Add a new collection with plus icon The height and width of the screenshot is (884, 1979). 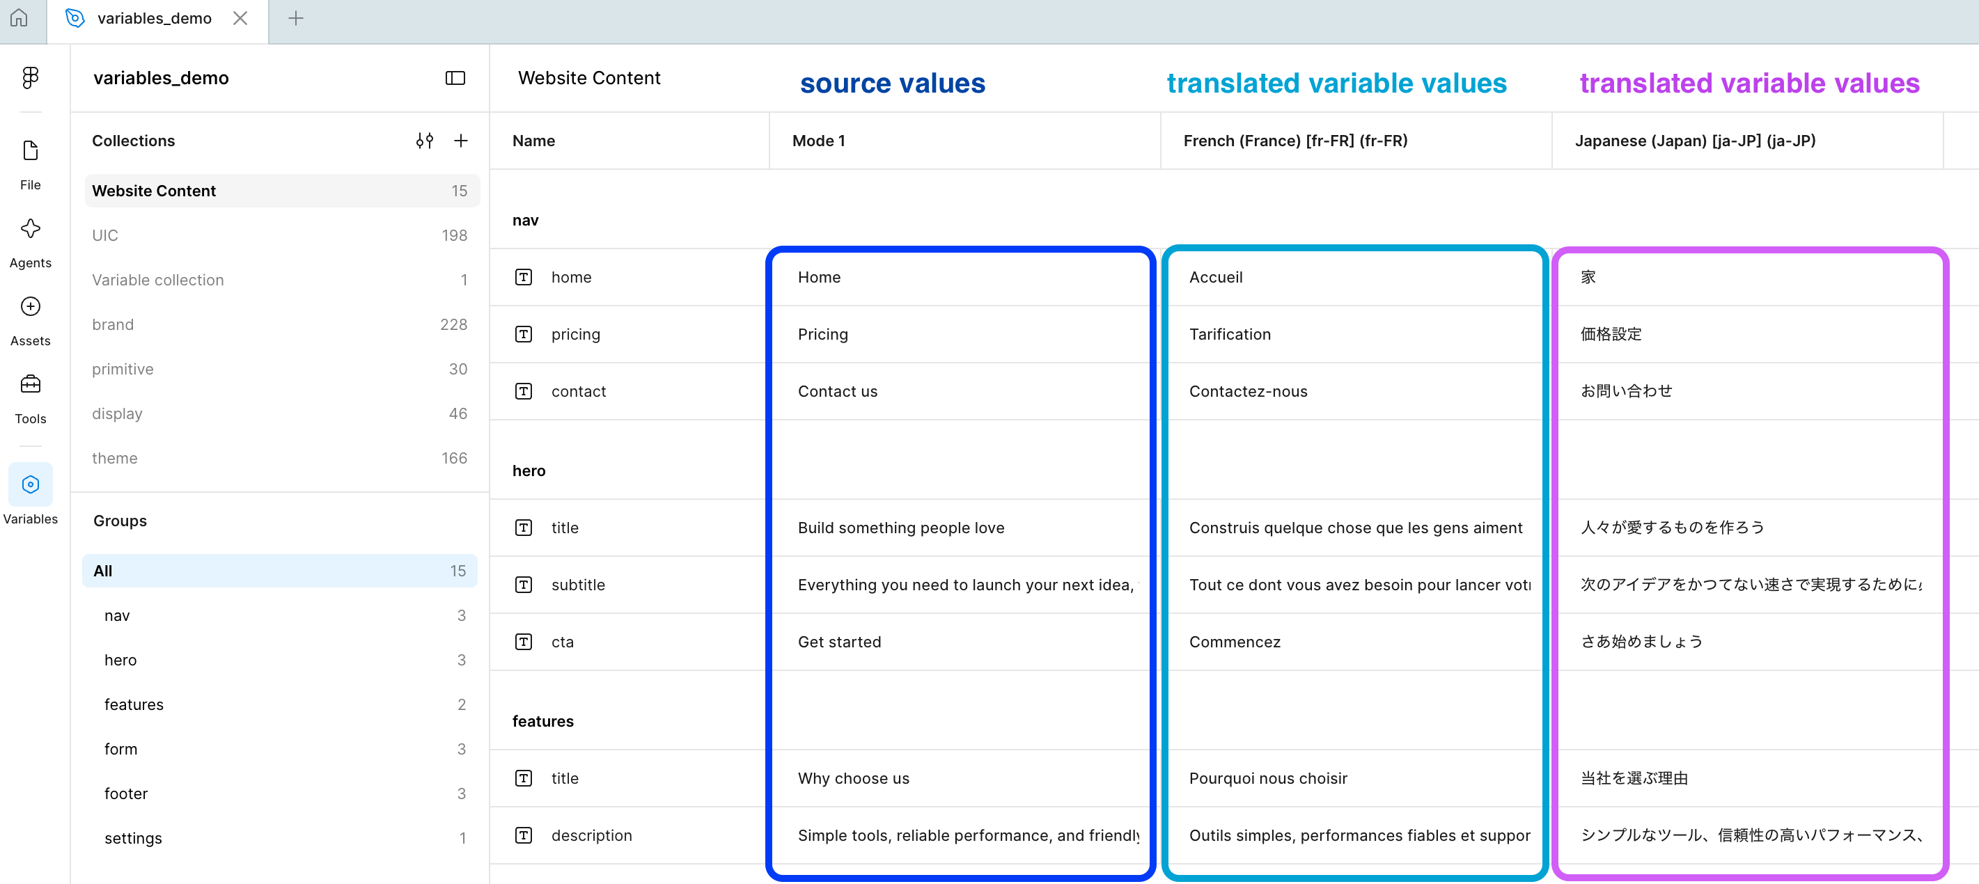click(x=461, y=141)
